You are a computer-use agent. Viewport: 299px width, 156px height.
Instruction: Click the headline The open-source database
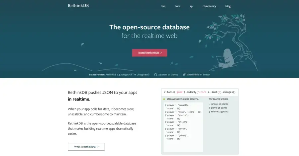(149, 27)
